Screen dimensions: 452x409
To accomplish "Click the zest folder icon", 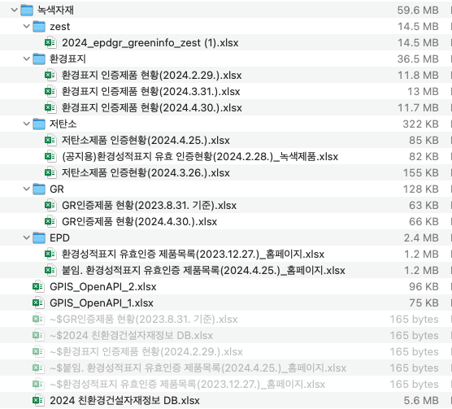I will [39, 27].
